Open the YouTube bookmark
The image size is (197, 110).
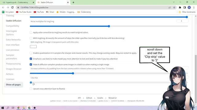pyautogui.click(x=39, y=12)
